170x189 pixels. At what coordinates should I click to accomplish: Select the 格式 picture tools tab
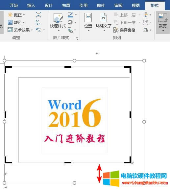(155, 6)
